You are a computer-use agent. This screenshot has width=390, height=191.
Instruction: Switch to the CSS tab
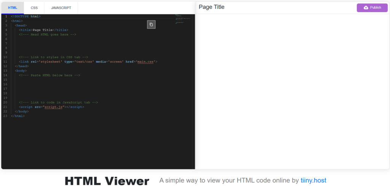(34, 8)
